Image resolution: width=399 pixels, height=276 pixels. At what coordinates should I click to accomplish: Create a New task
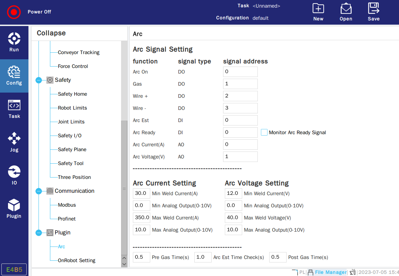[318, 12]
